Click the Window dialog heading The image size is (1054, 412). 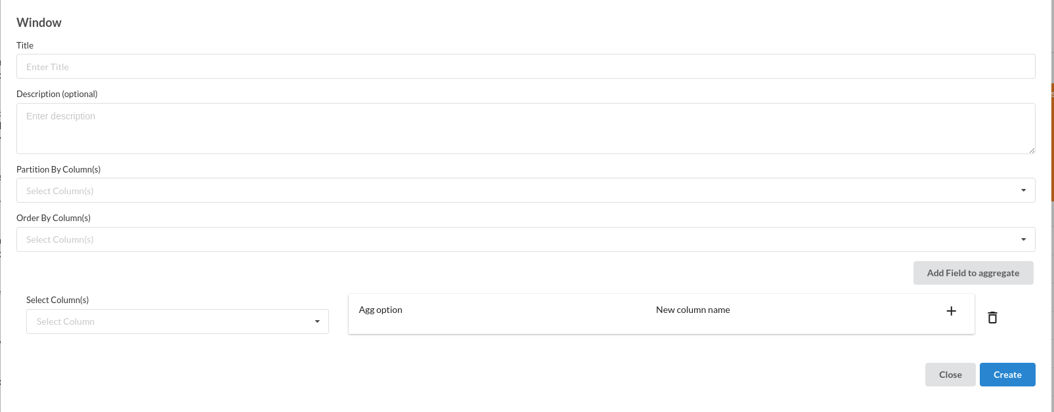39,22
